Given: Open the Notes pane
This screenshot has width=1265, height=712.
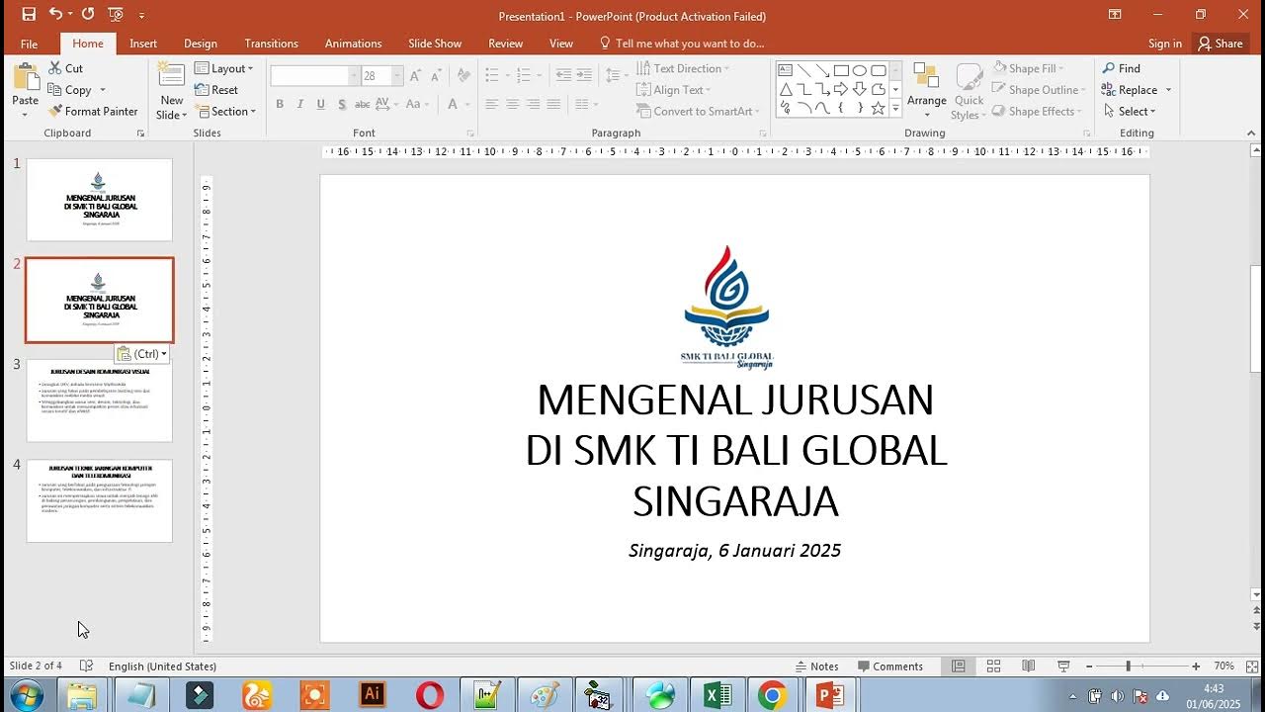Looking at the screenshot, I should click(816, 667).
